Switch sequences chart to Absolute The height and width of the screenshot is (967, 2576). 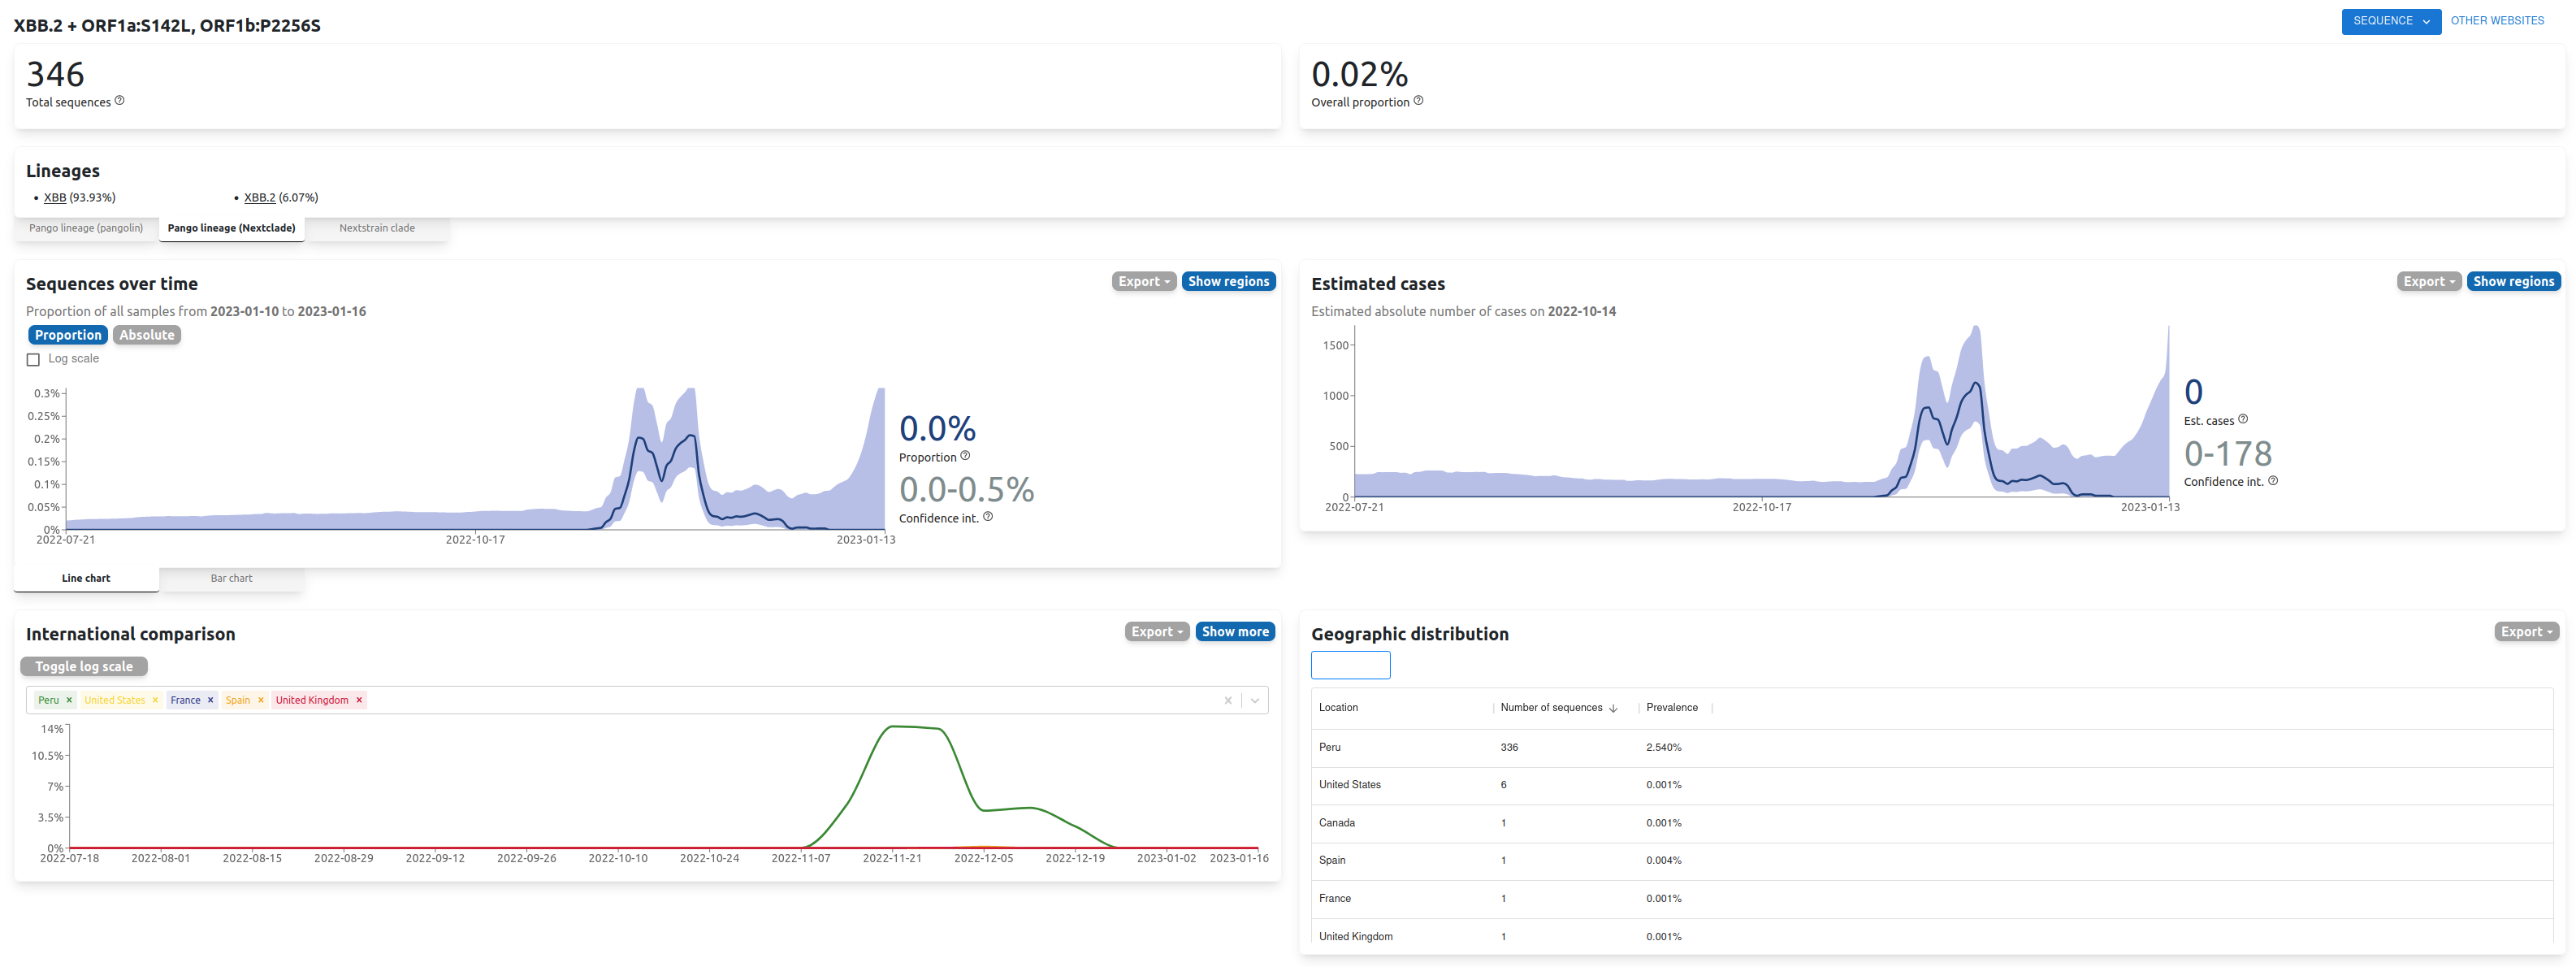click(x=147, y=335)
